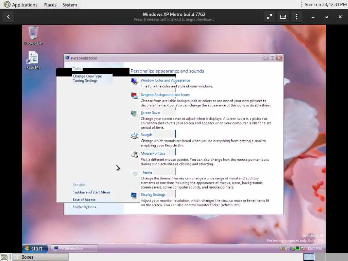This screenshot has height=261, width=348.
Task: Maximize the Personalization window
Action: 273,58
